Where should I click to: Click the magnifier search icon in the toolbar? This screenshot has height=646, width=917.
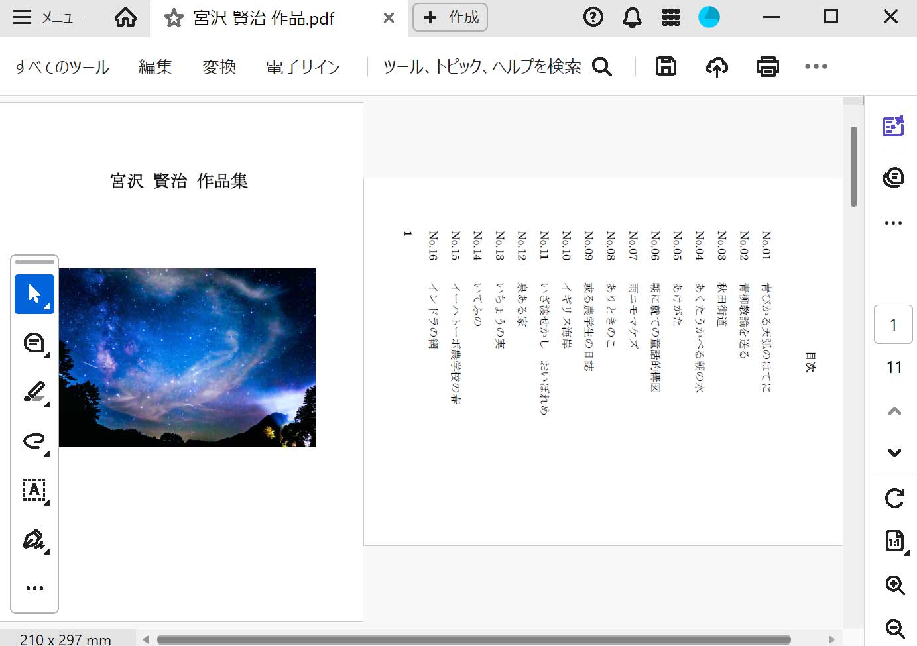pyautogui.click(x=602, y=66)
